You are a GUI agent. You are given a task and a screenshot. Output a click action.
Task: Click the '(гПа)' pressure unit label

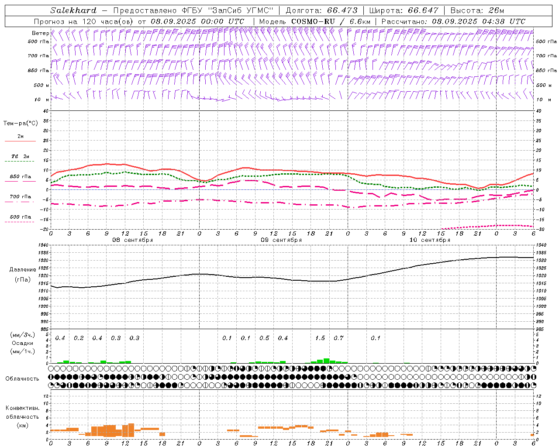[x=23, y=279]
